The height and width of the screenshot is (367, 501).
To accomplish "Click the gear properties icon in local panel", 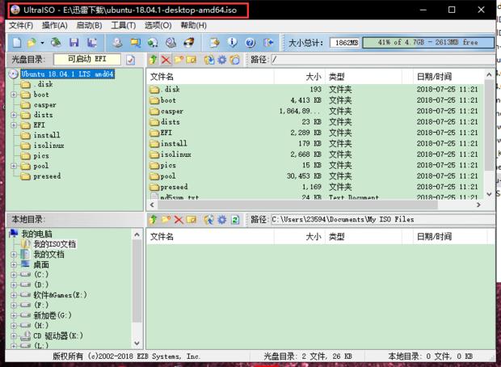I will (x=221, y=219).
